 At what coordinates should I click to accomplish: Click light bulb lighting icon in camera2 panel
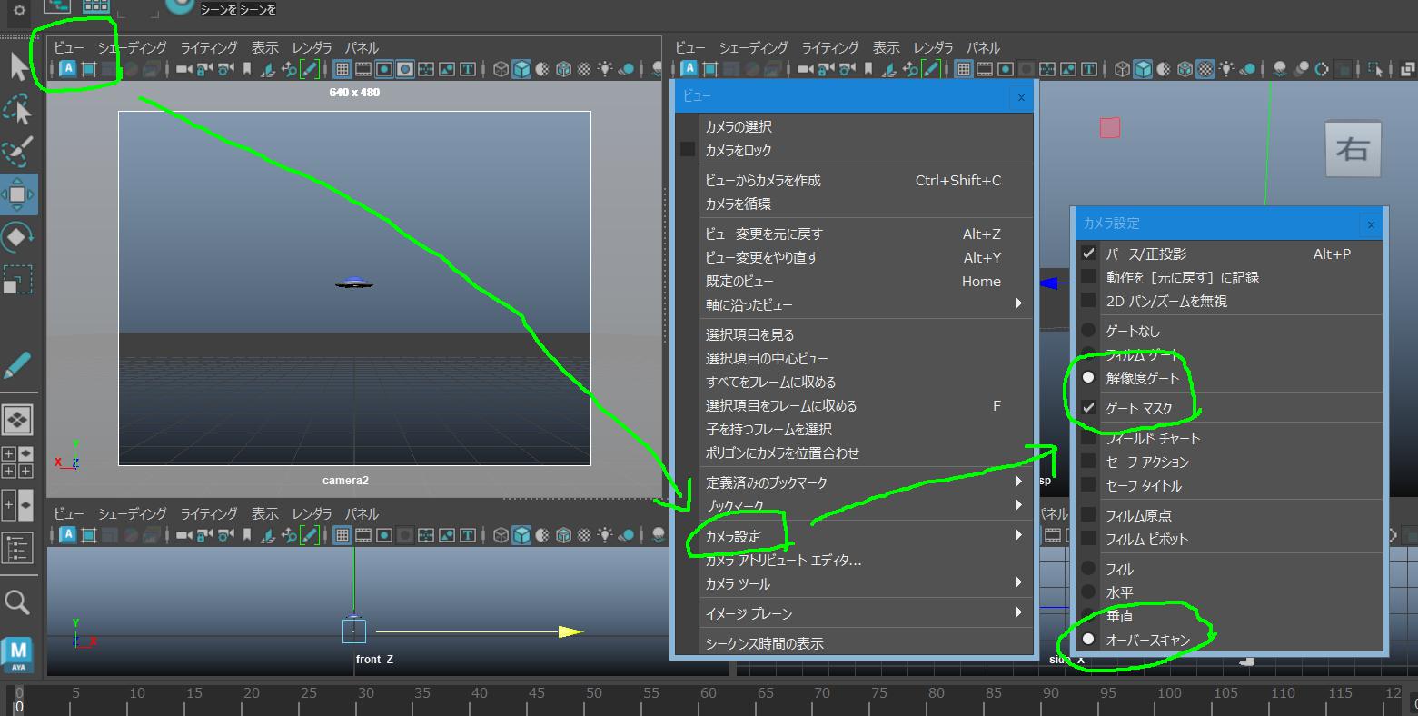click(605, 69)
